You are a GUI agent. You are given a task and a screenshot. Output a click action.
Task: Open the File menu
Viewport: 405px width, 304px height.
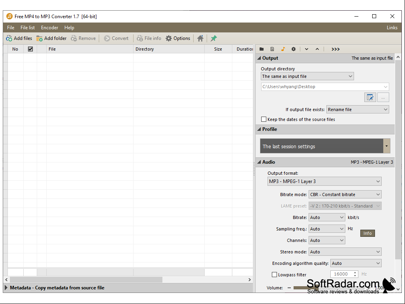(11, 28)
